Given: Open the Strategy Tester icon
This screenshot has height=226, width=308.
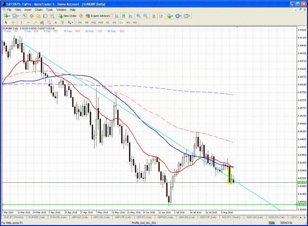Looking at the screenshot, I should pyautogui.click(x=52, y=16).
